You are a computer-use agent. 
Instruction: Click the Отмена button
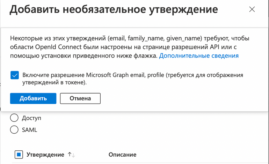tap(80, 98)
